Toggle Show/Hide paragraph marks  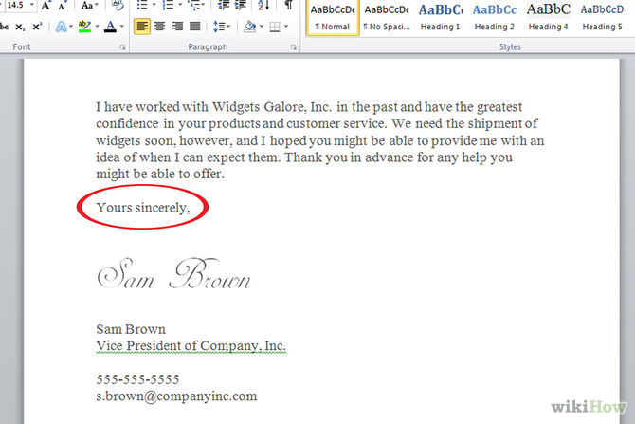pos(288,6)
